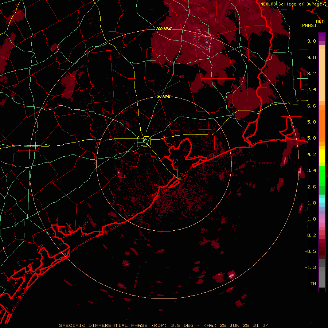328x328 pixels.
Task: Select the 1.8 scale value label
Action: point(312,203)
